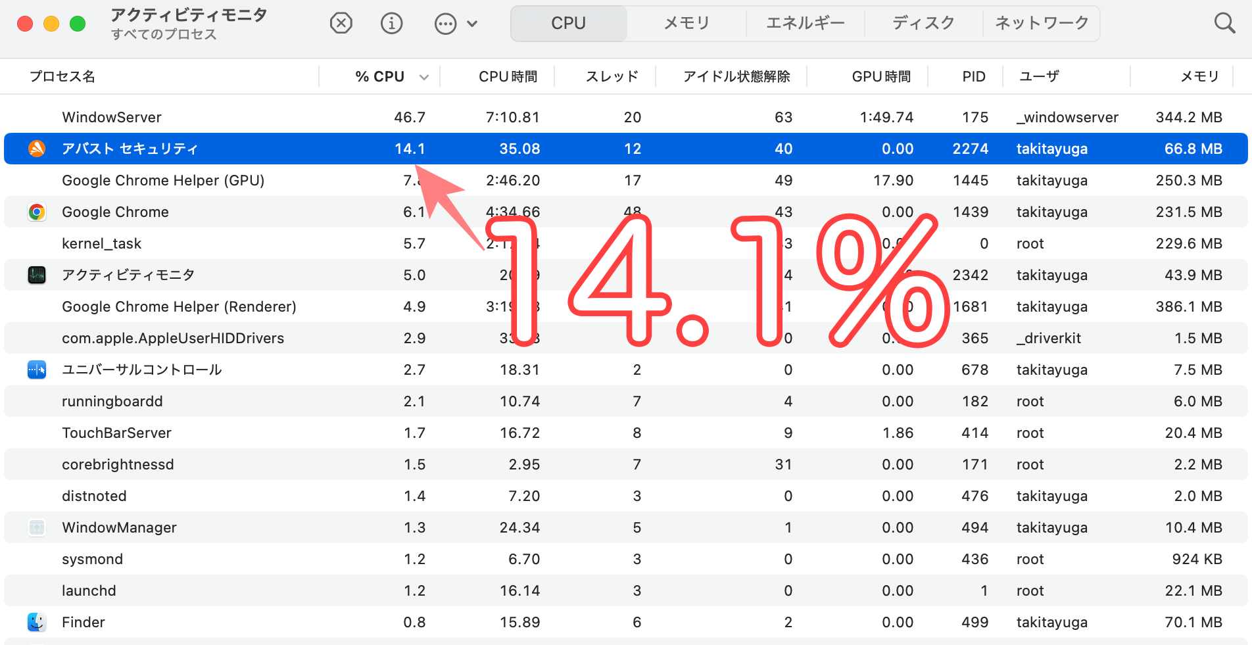Screen dimensions: 1252x645
Task: Select com.apple.AppleUserHIDDrivers row
Action: tap(626, 338)
